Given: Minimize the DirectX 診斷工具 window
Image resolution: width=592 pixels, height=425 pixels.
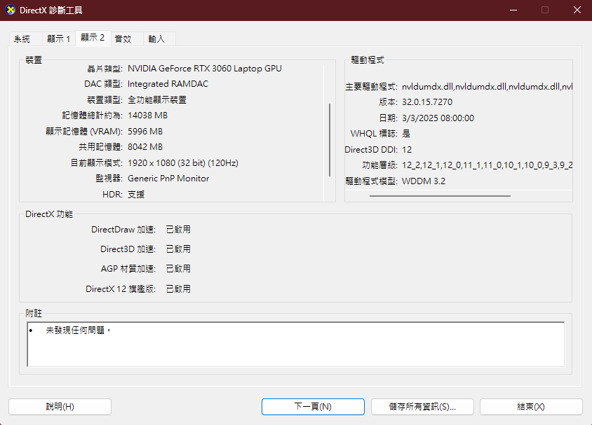Looking at the screenshot, I should click(x=512, y=11).
